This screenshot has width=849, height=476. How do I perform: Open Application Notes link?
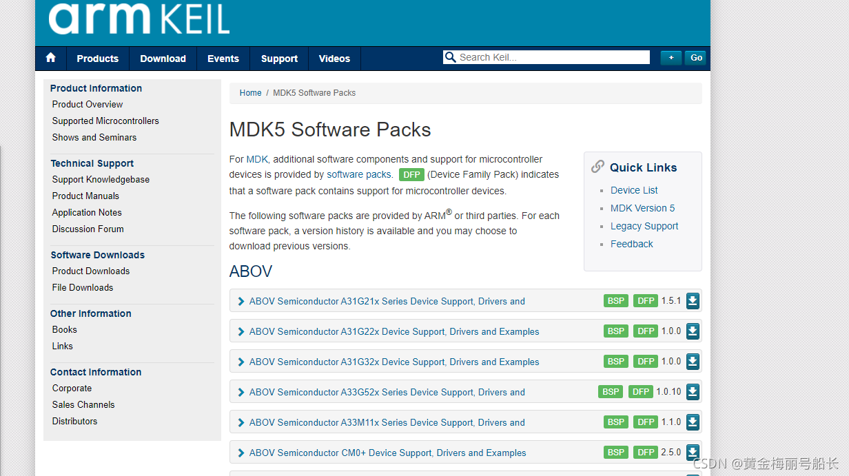(x=87, y=212)
